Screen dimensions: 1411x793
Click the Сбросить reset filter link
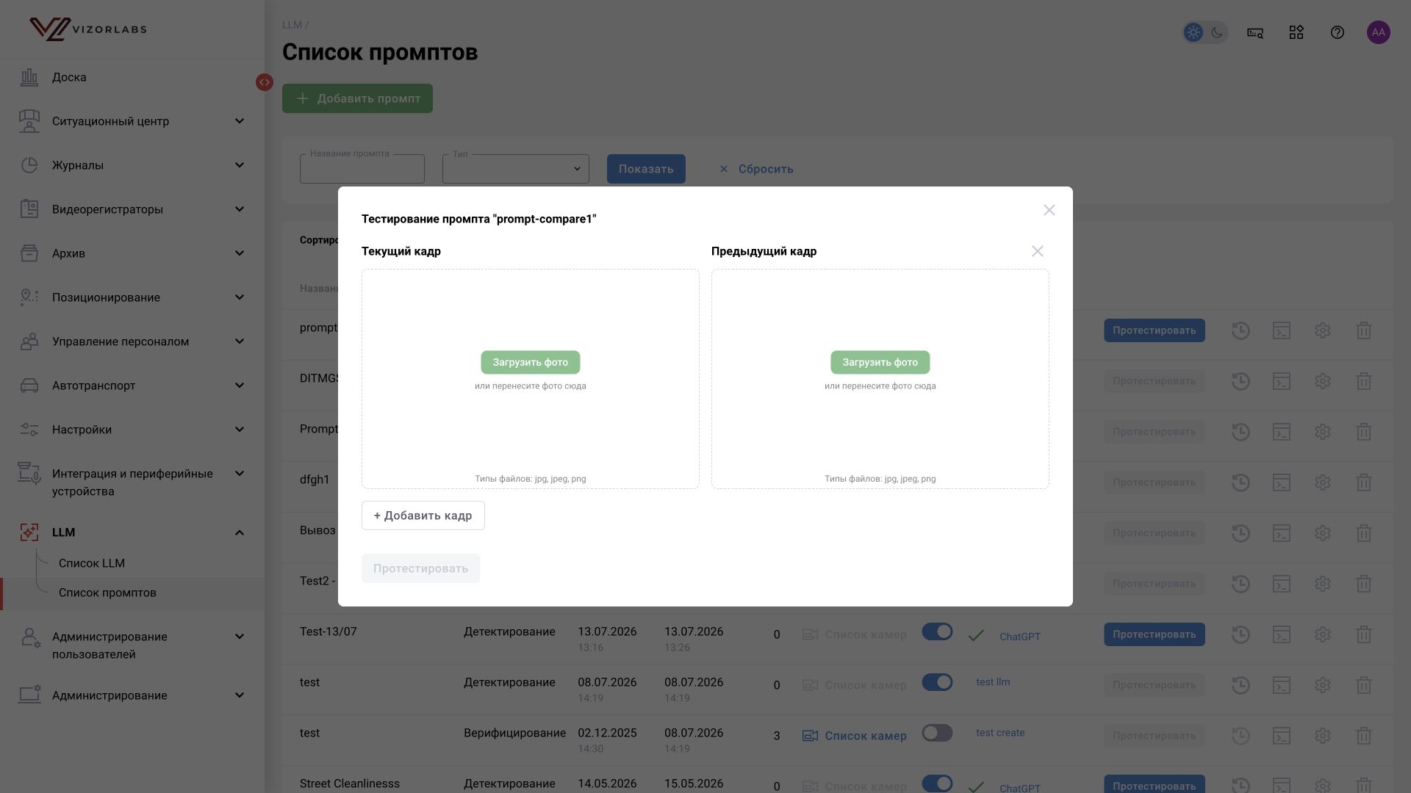(x=756, y=169)
